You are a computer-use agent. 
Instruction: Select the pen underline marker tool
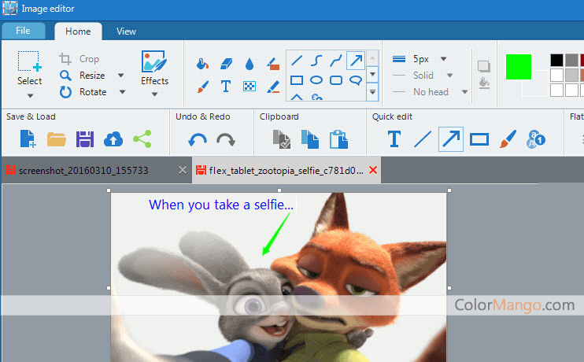pos(273,87)
